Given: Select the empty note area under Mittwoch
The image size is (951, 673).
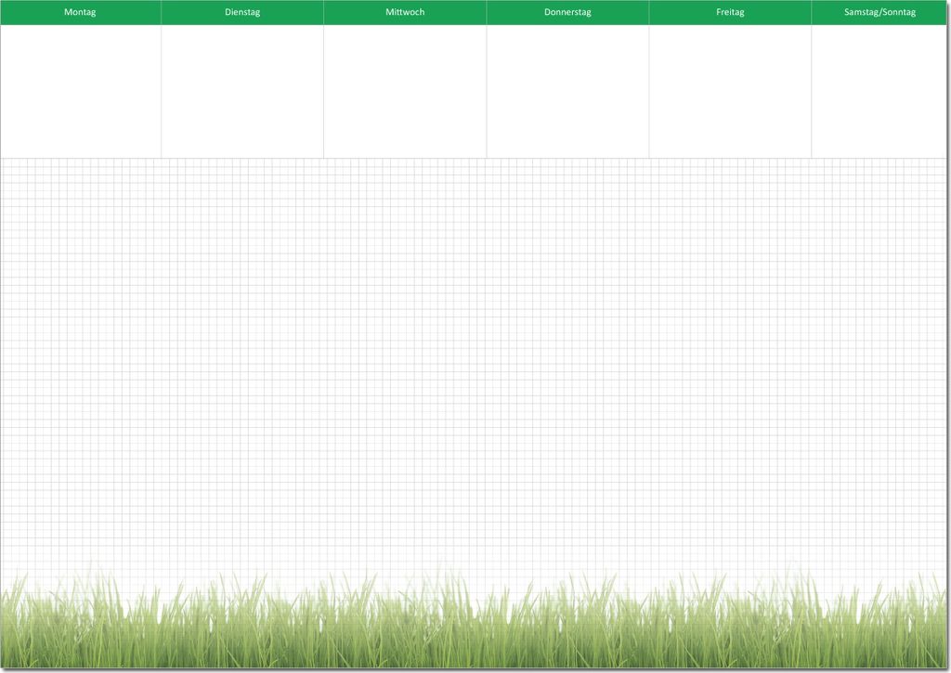Looking at the screenshot, I should [405, 91].
